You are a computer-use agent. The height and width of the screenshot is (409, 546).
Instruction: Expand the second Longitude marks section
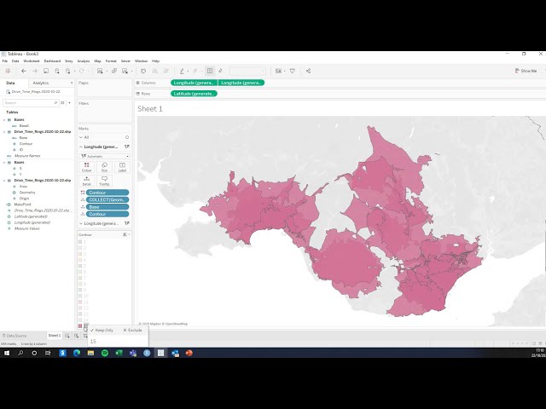click(x=81, y=223)
